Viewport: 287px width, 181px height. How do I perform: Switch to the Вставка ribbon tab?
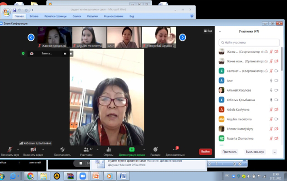[34, 16]
